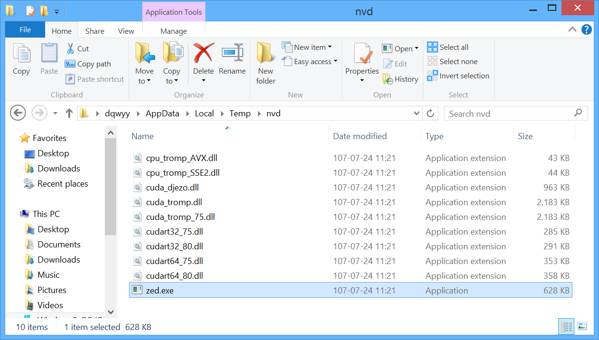Select zed.exe file
Image resolution: width=599 pixels, height=340 pixels.
pyautogui.click(x=350, y=290)
